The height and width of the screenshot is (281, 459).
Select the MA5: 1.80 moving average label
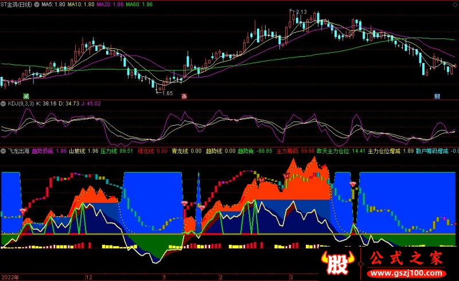pyautogui.click(x=53, y=5)
